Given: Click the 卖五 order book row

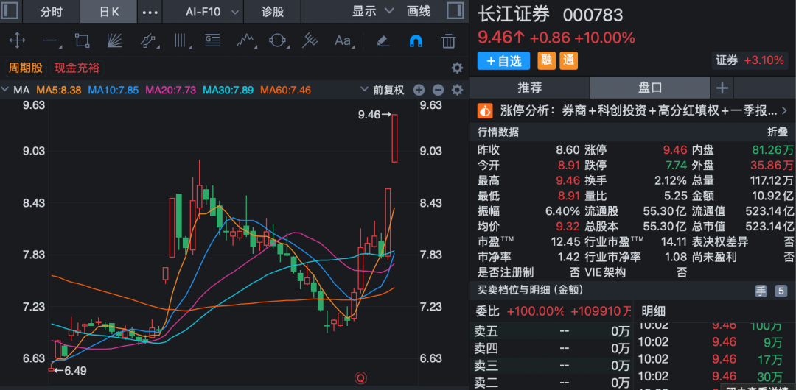Looking at the screenshot, I should (x=552, y=332).
